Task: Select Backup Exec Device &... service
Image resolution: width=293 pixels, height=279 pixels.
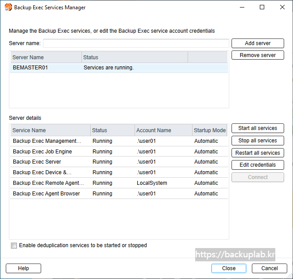Action: tap(119, 172)
